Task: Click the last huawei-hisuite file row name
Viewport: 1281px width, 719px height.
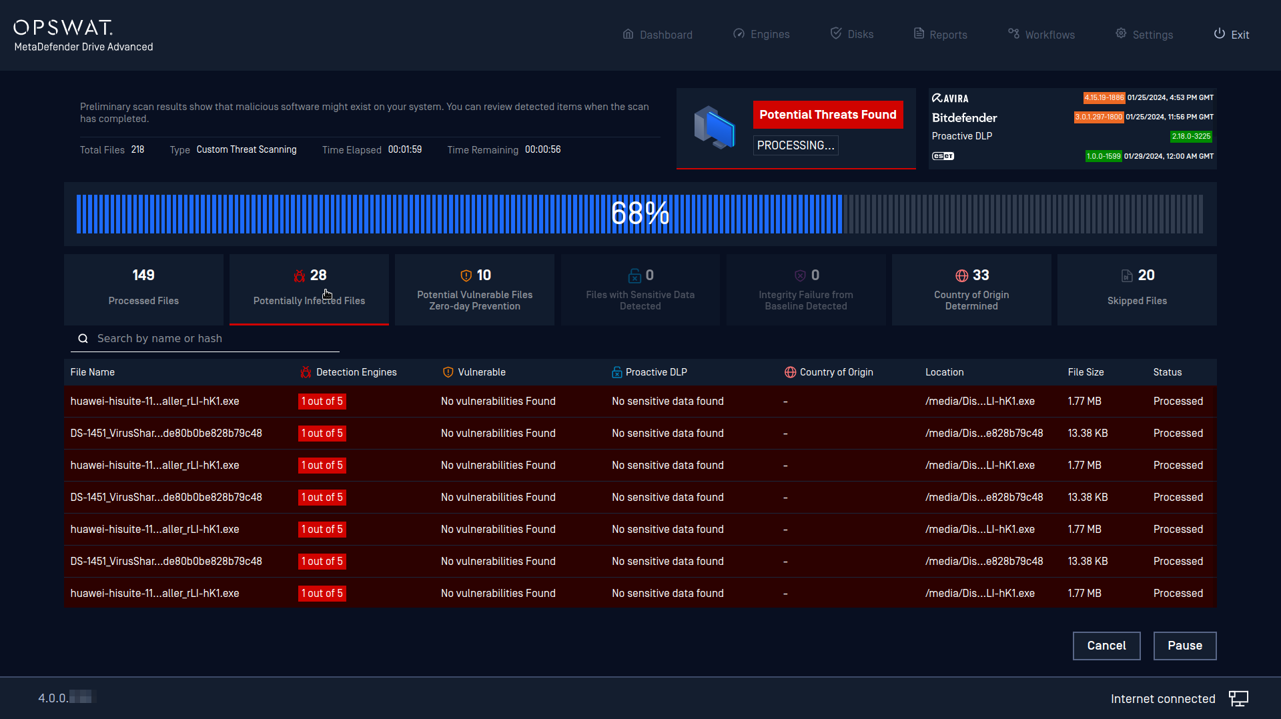Action: pyautogui.click(x=155, y=594)
